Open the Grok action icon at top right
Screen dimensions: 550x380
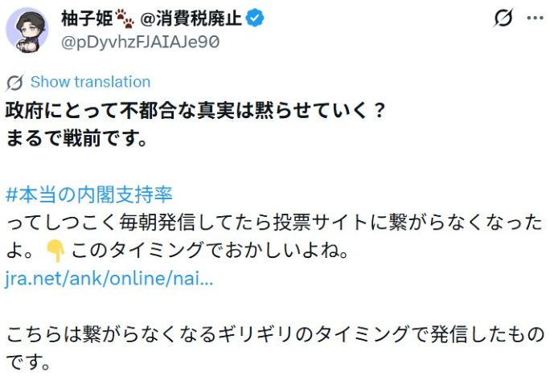pyautogui.click(x=503, y=19)
